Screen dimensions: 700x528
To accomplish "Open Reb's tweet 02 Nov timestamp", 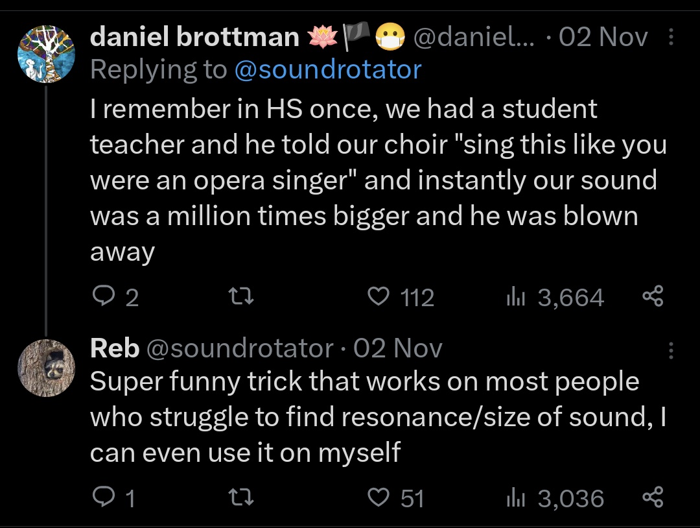I will (x=398, y=349).
